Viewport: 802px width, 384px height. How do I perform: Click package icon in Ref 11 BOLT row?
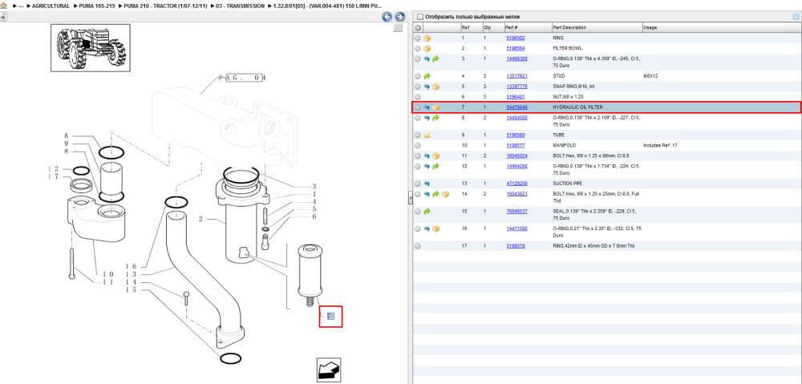pyautogui.click(x=435, y=156)
